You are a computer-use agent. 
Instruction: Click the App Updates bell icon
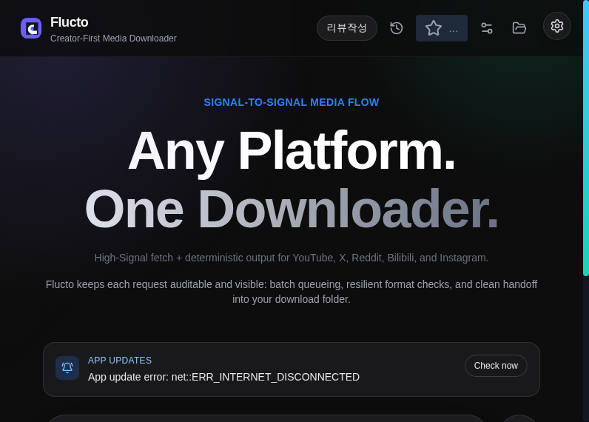(67, 368)
